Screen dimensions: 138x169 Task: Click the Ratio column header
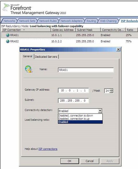[131, 30]
